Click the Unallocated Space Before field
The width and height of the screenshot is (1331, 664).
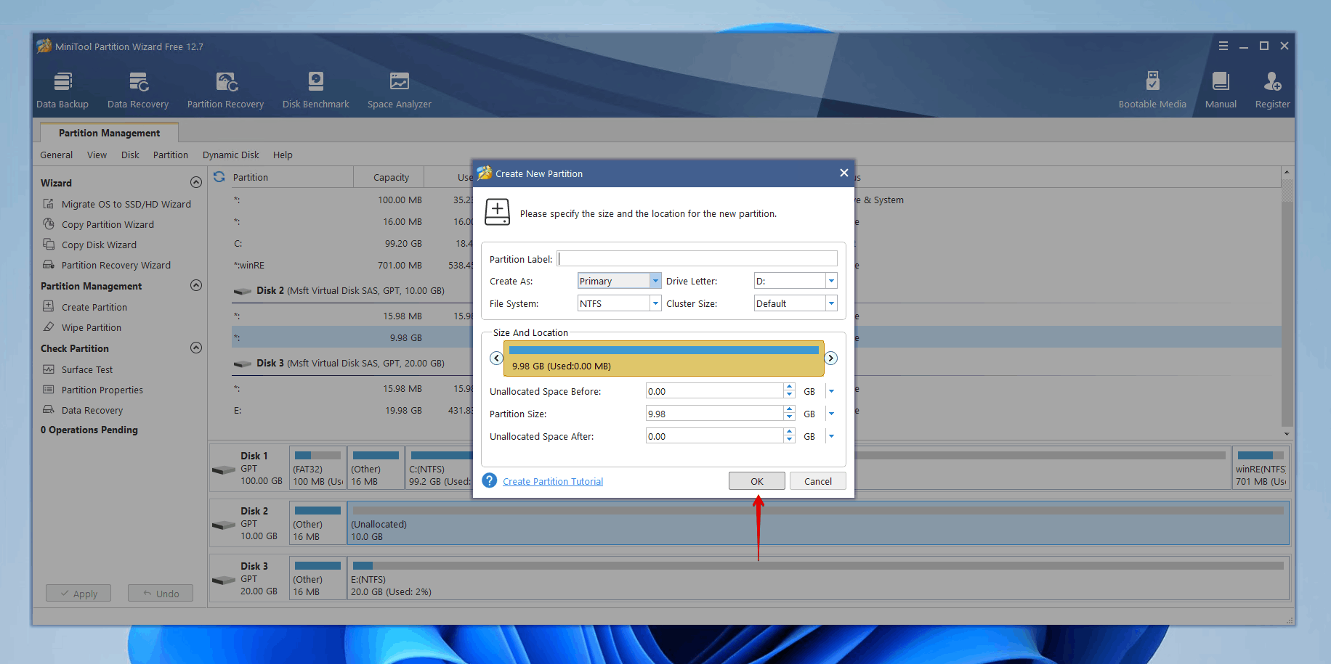point(714,391)
